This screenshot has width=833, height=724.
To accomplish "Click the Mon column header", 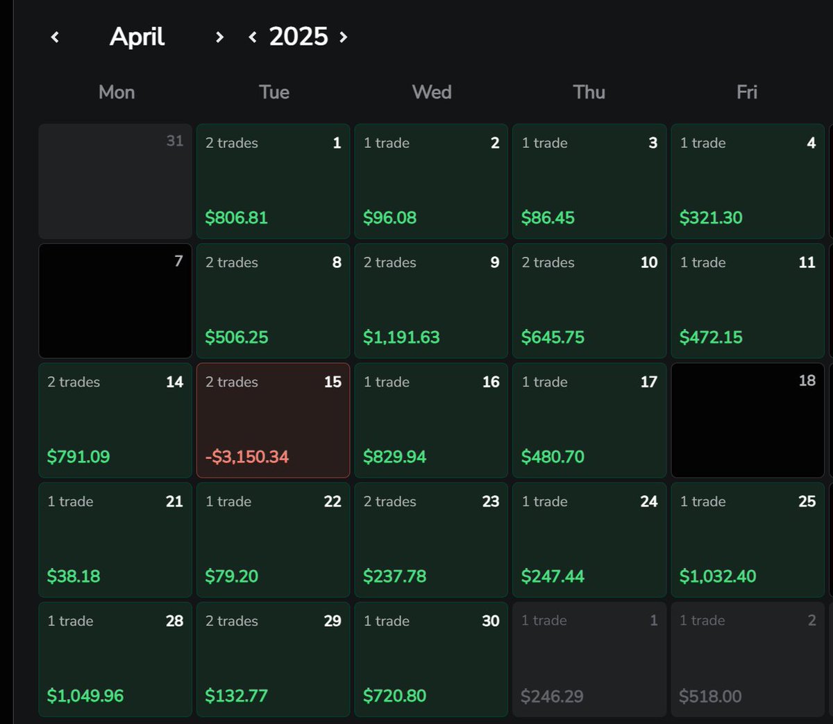I will (117, 92).
